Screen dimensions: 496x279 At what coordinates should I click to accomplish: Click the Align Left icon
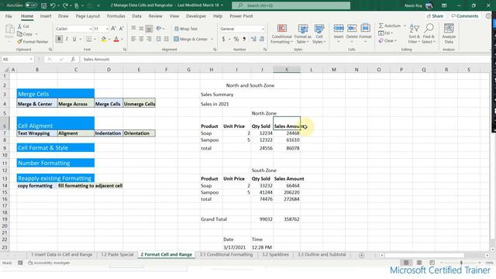pyautogui.click(x=133, y=39)
